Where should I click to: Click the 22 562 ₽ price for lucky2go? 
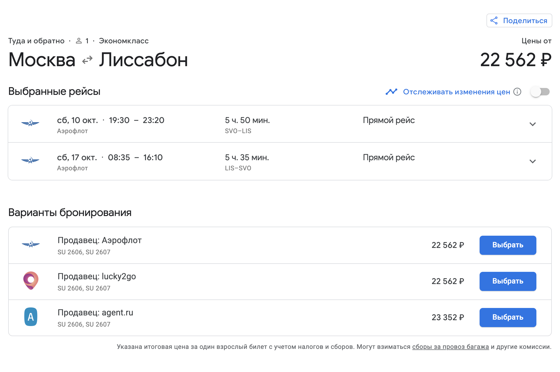[448, 281]
